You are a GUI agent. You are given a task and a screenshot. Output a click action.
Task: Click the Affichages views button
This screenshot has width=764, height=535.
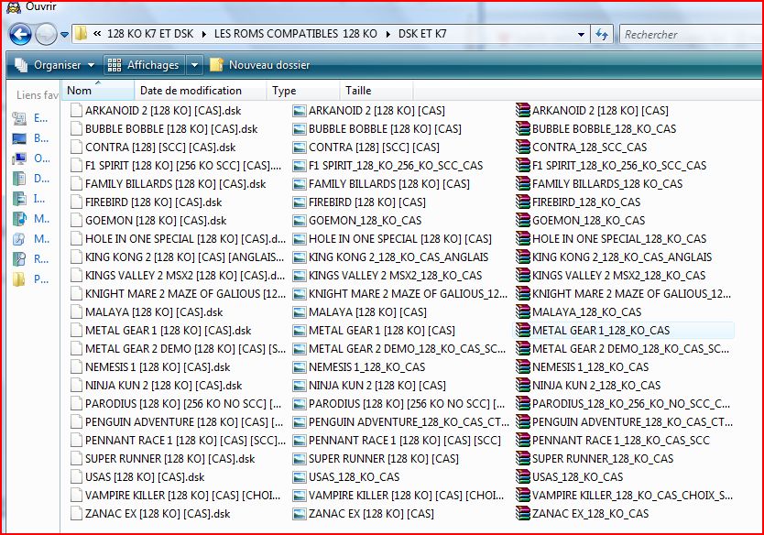(144, 65)
